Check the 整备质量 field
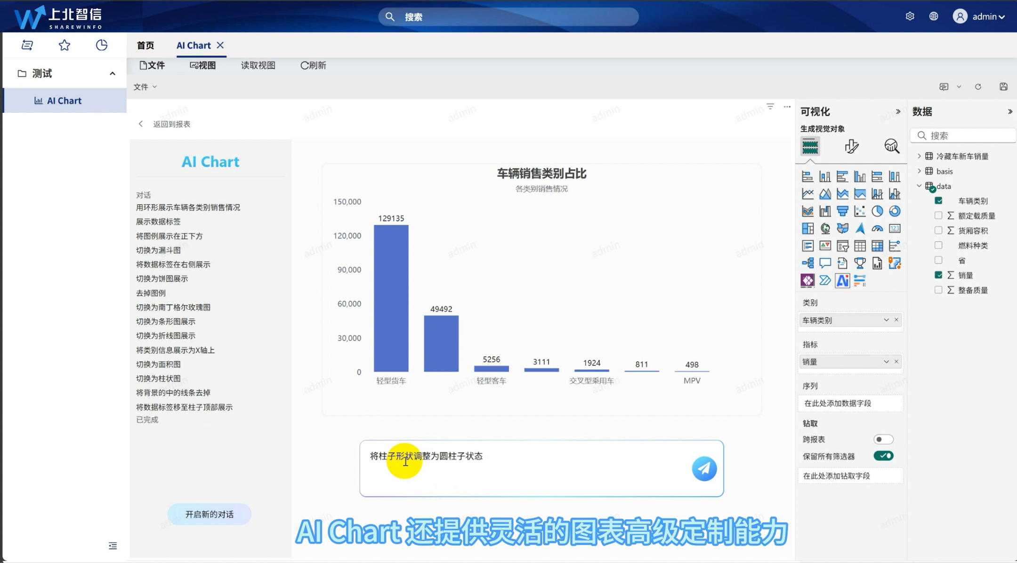 pos(938,290)
